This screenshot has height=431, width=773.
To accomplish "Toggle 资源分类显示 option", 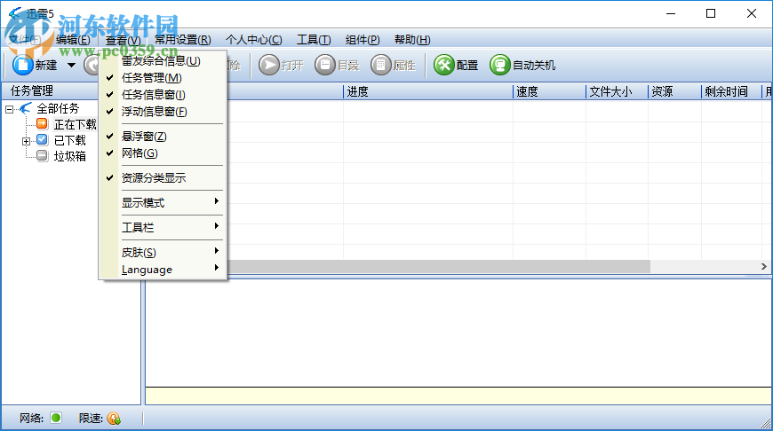I will (163, 178).
